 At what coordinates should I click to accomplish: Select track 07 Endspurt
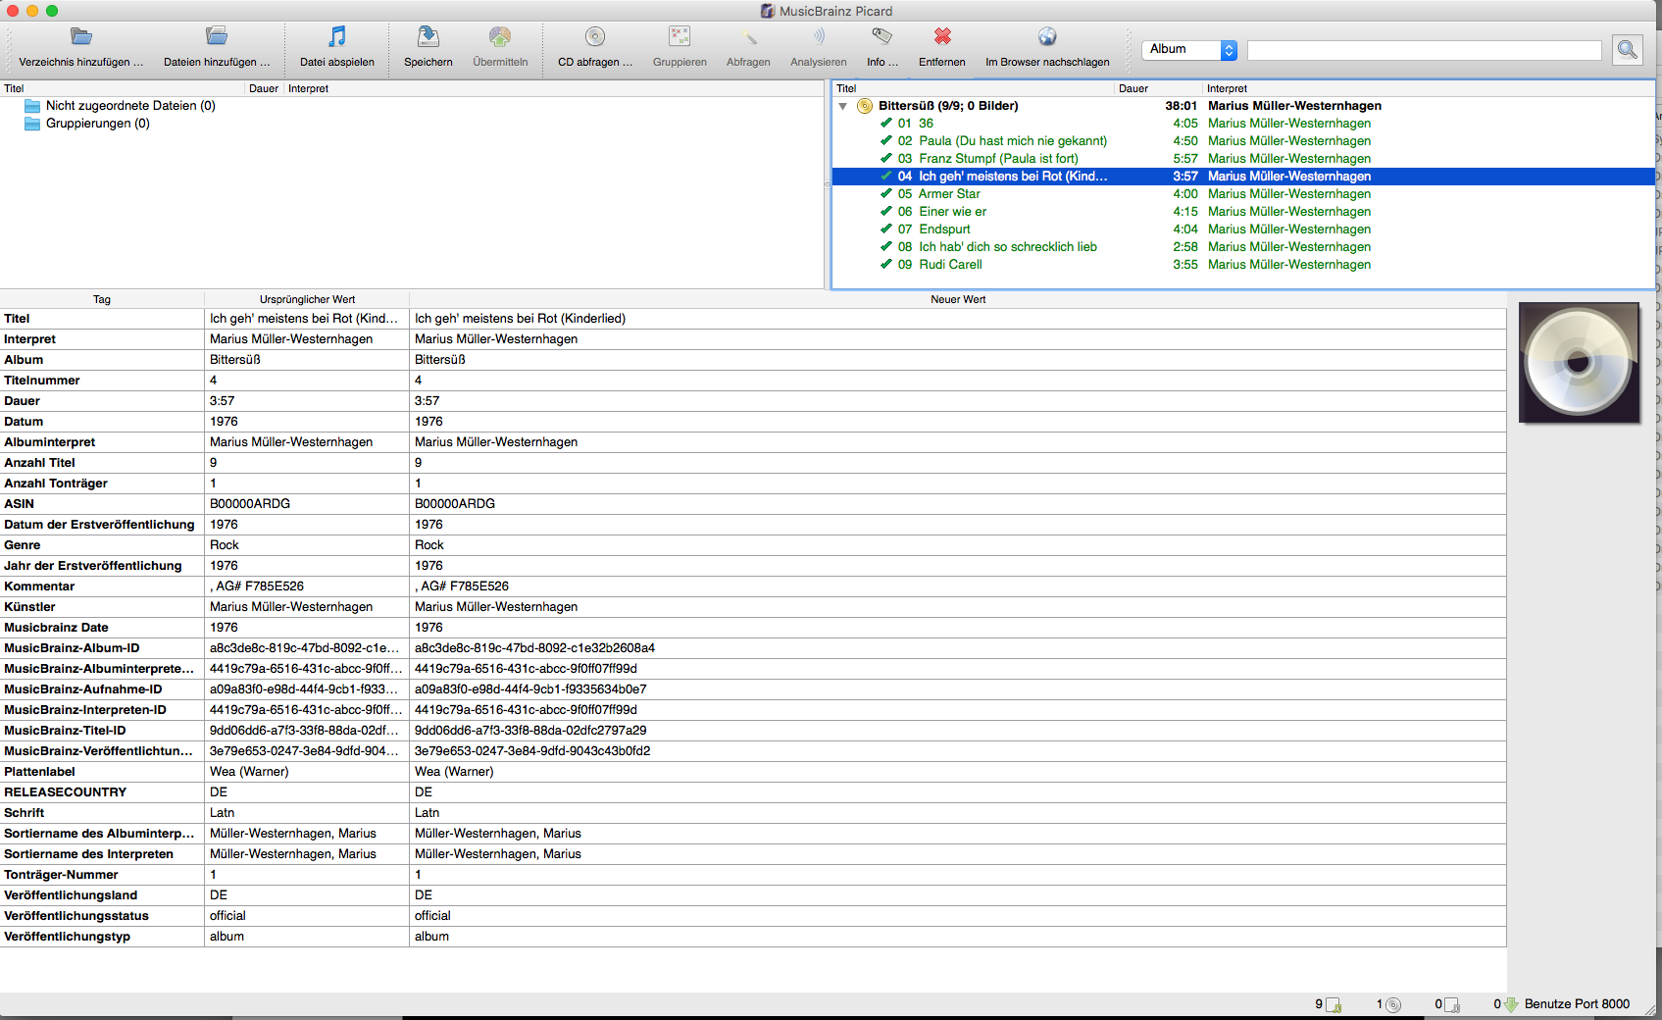click(x=1242, y=229)
